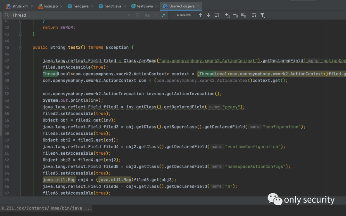Toggle Regex (.*) search option
Viewport: 346px width, 216px height.
pos(163,15)
